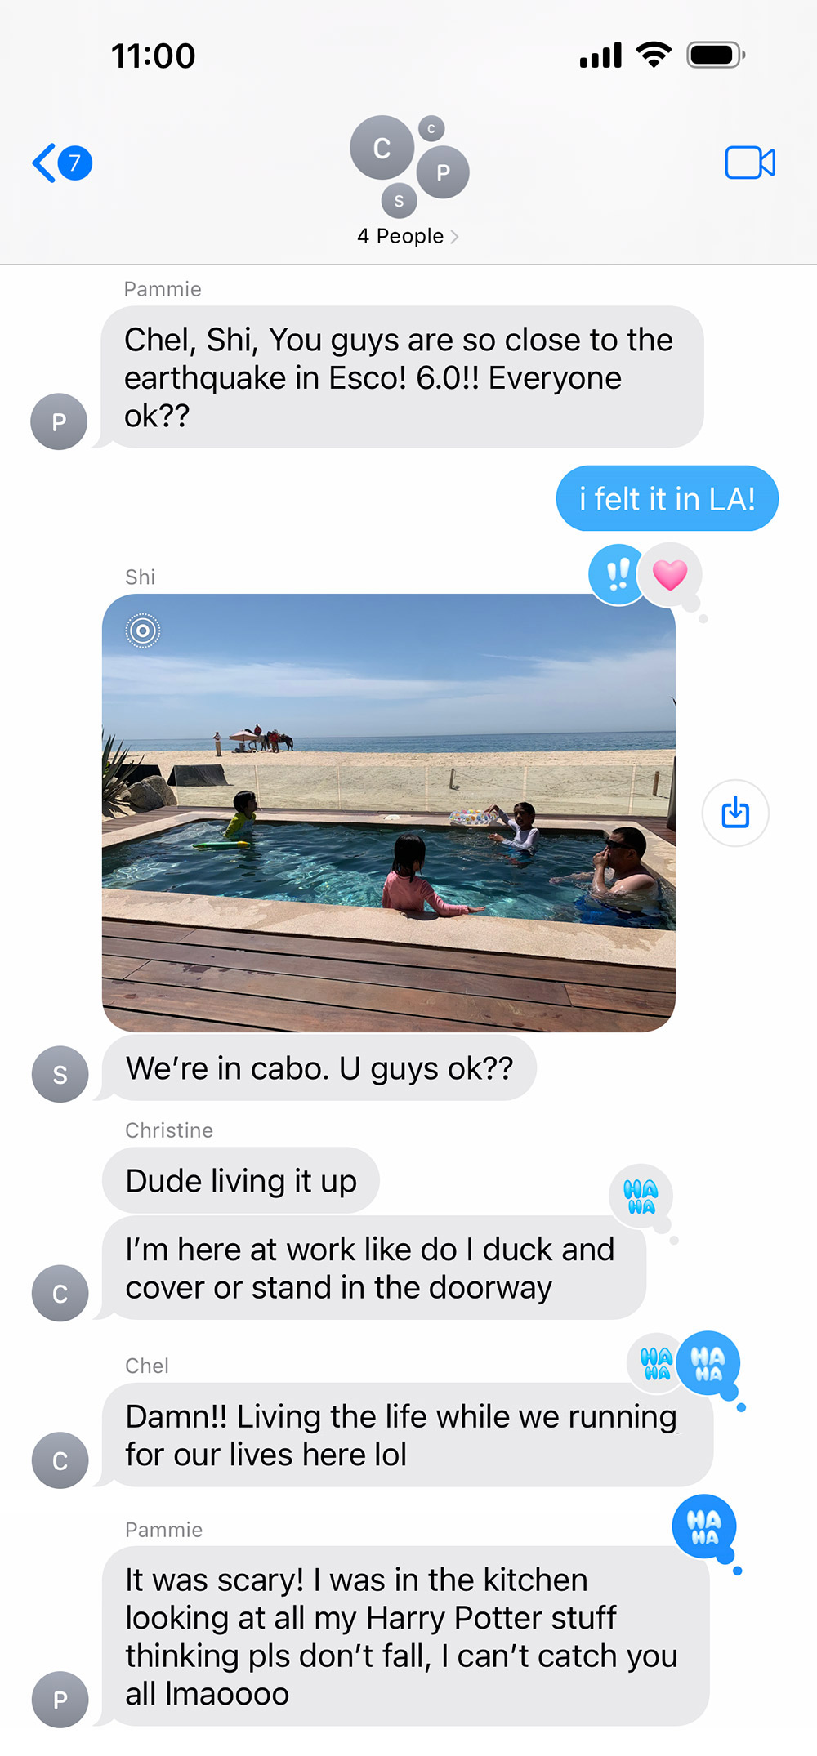Select Pammie's Harry Potter message bubble
817x1756 pixels.
(x=406, y=1636)
